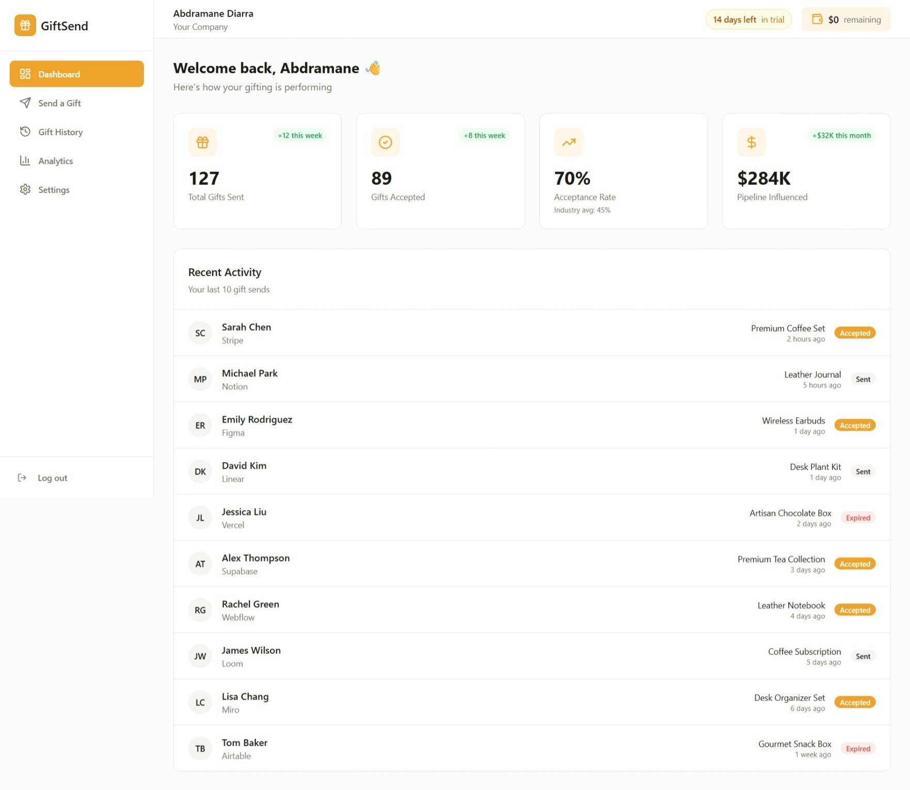Click the 70% Acceptance Rate value

(x=572, y=178)
